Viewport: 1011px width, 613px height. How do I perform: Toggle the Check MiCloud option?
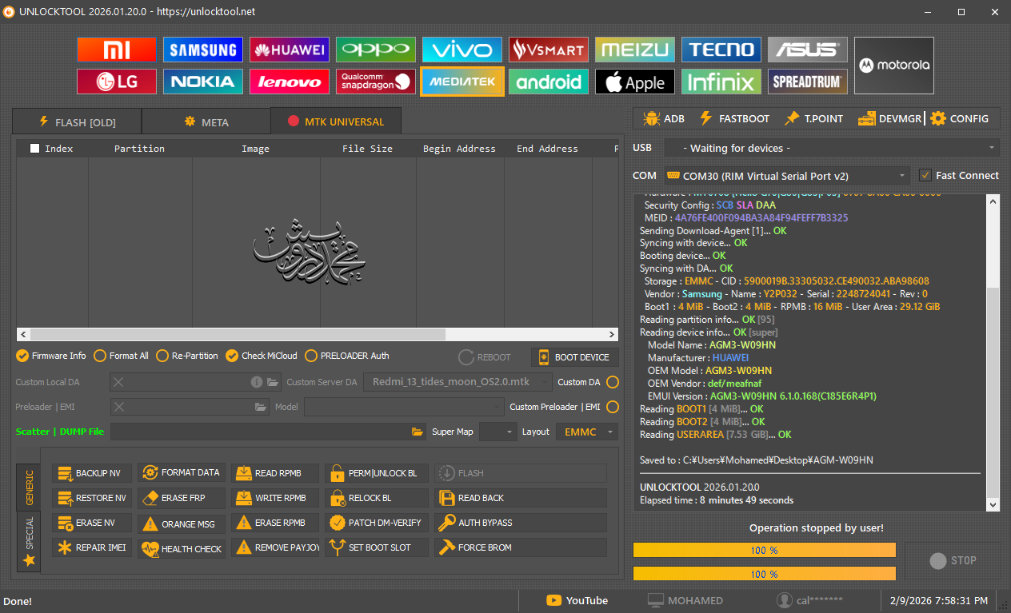(x=232, y=356)
